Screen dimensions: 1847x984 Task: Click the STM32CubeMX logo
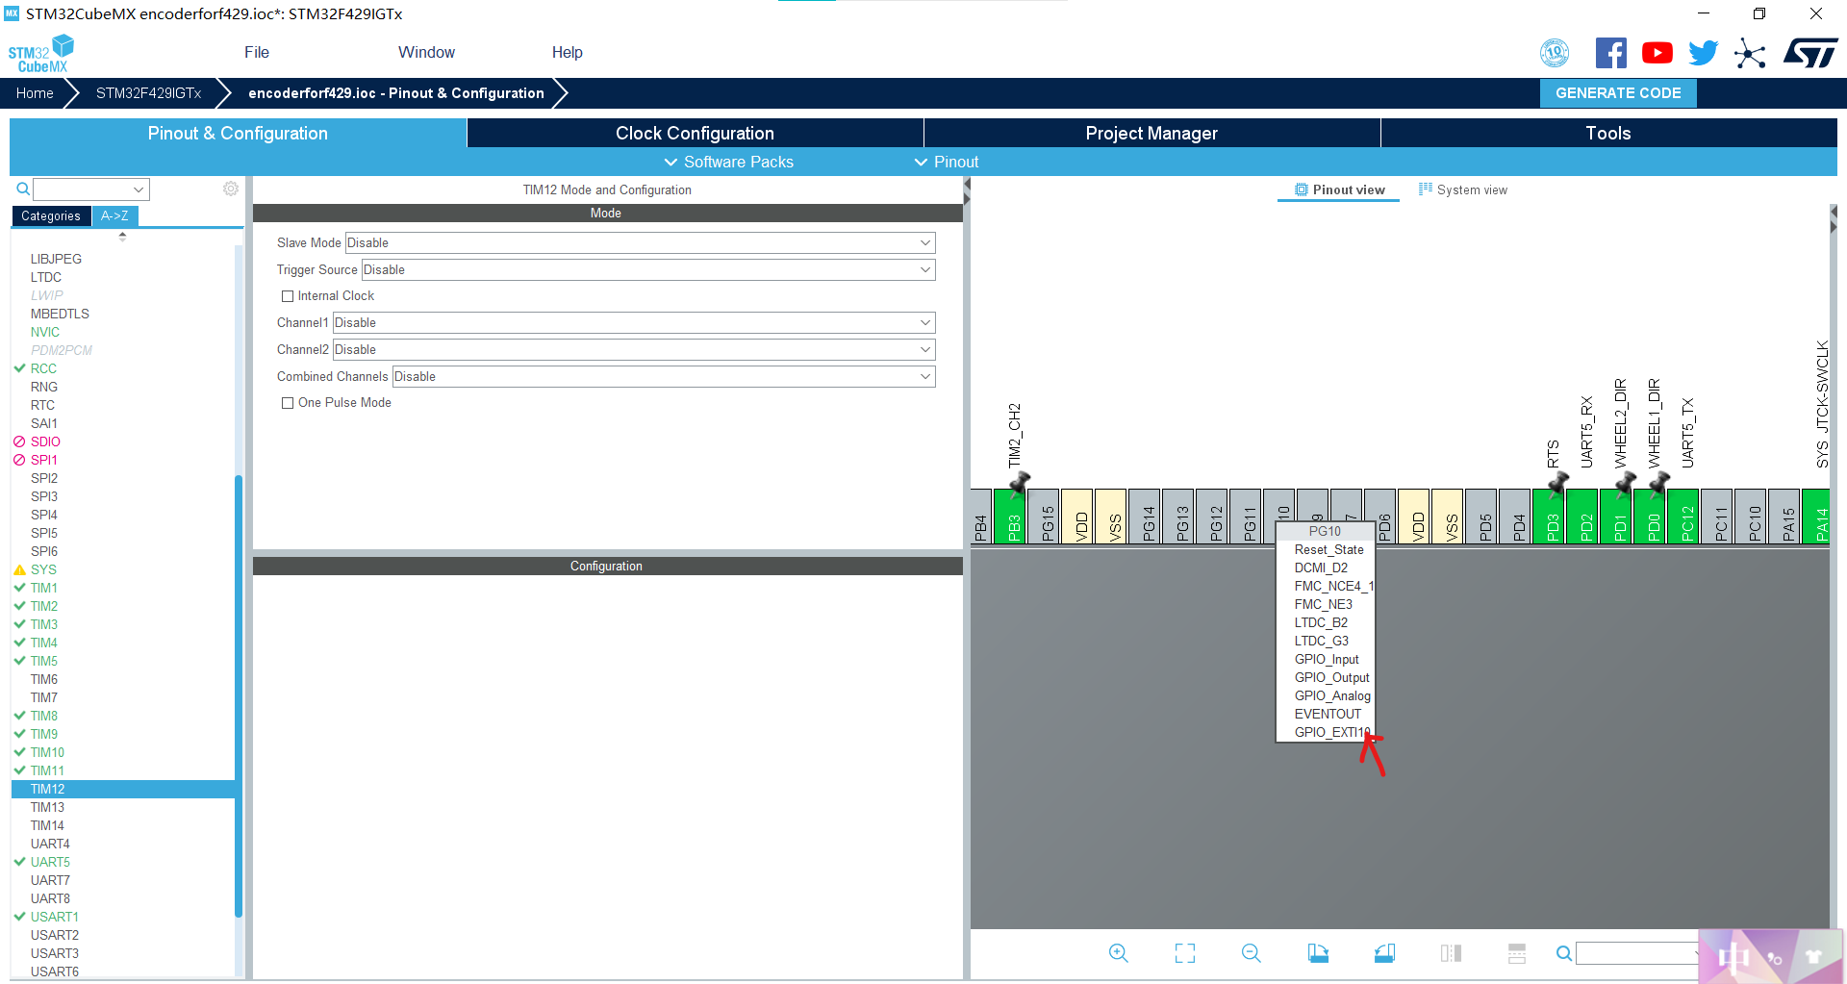click(x=40, y=54)
